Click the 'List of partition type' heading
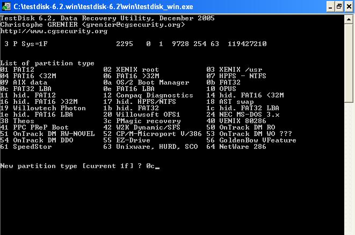This screenshot has width=355, height=235. coord(47,63)
